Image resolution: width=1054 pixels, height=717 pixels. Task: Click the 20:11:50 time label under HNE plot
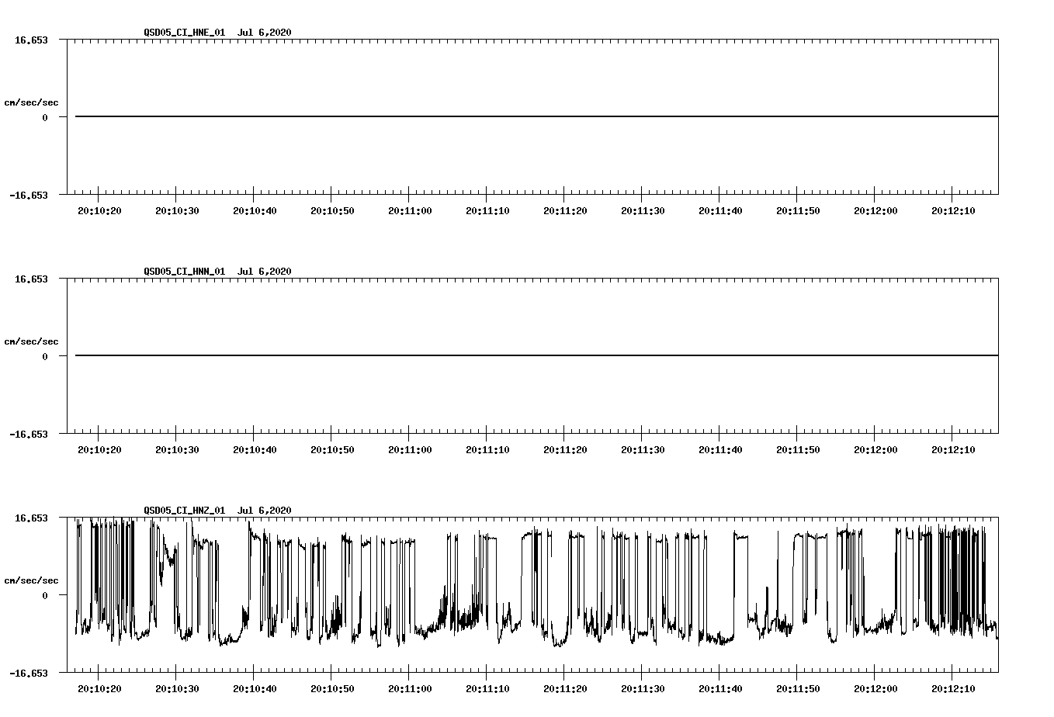tap(798, 210)
